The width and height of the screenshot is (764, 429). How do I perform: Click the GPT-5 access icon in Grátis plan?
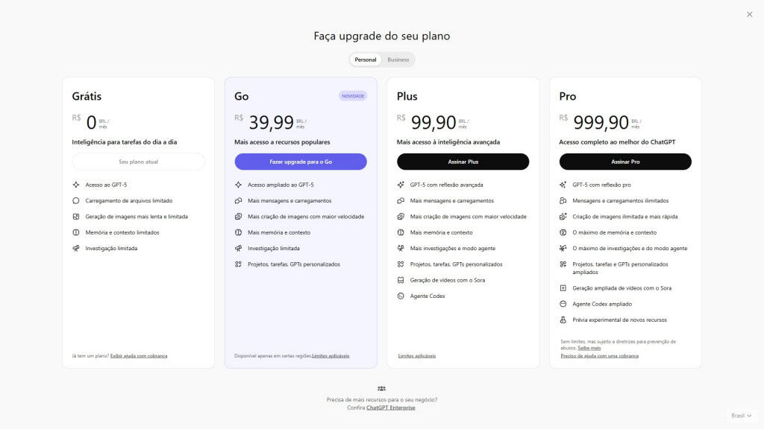tap(75, 184)
